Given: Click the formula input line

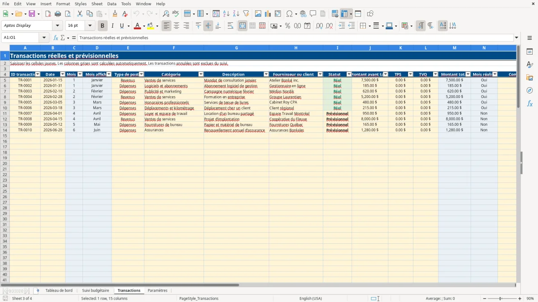Looking at the screenshot, I should pyautogui.click(x=295, y=38).
